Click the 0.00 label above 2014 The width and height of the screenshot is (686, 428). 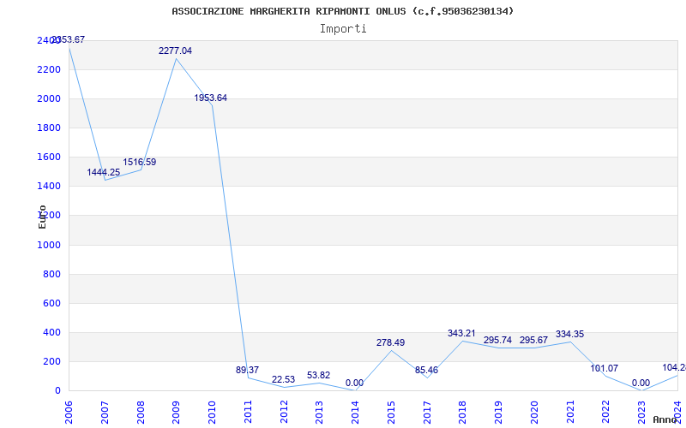coord(354,383)
